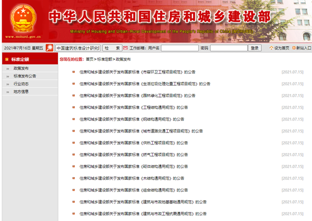Viewport: 312px width, 221px height.
Task: Open the 市容环卫工程项目规范 announcement link
Action: 137,72
